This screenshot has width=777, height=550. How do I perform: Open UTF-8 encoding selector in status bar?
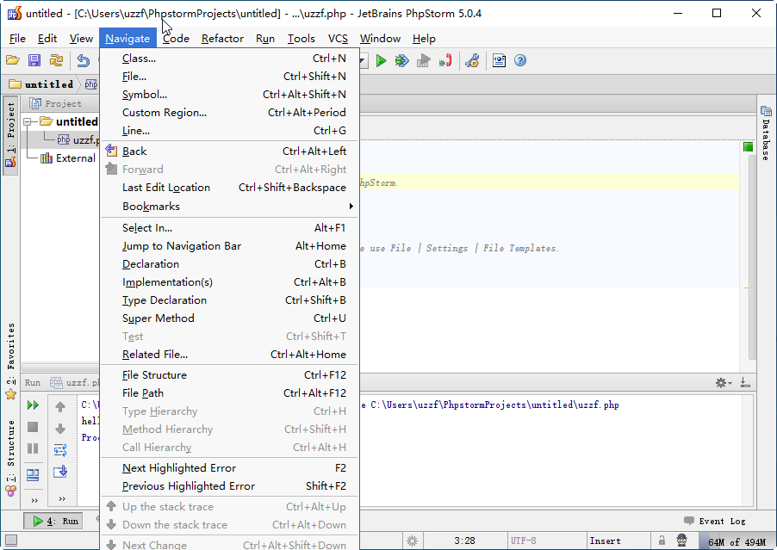(523, 541)
